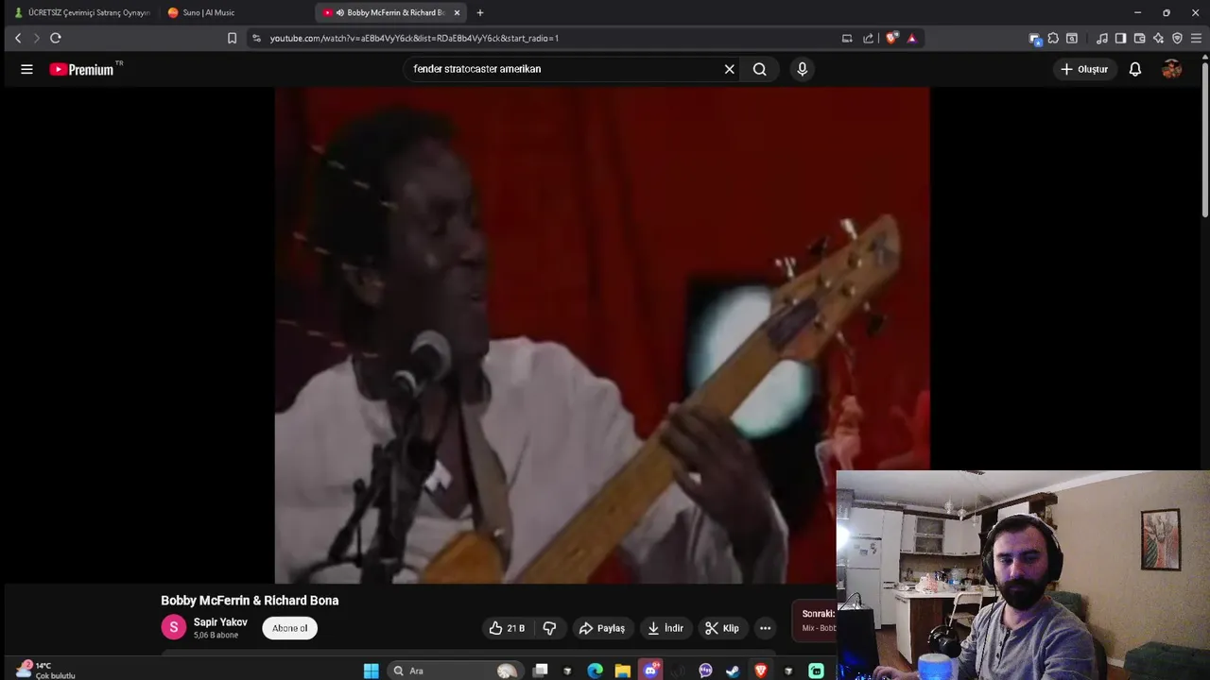Click the address bar URL

pos(414,39)
